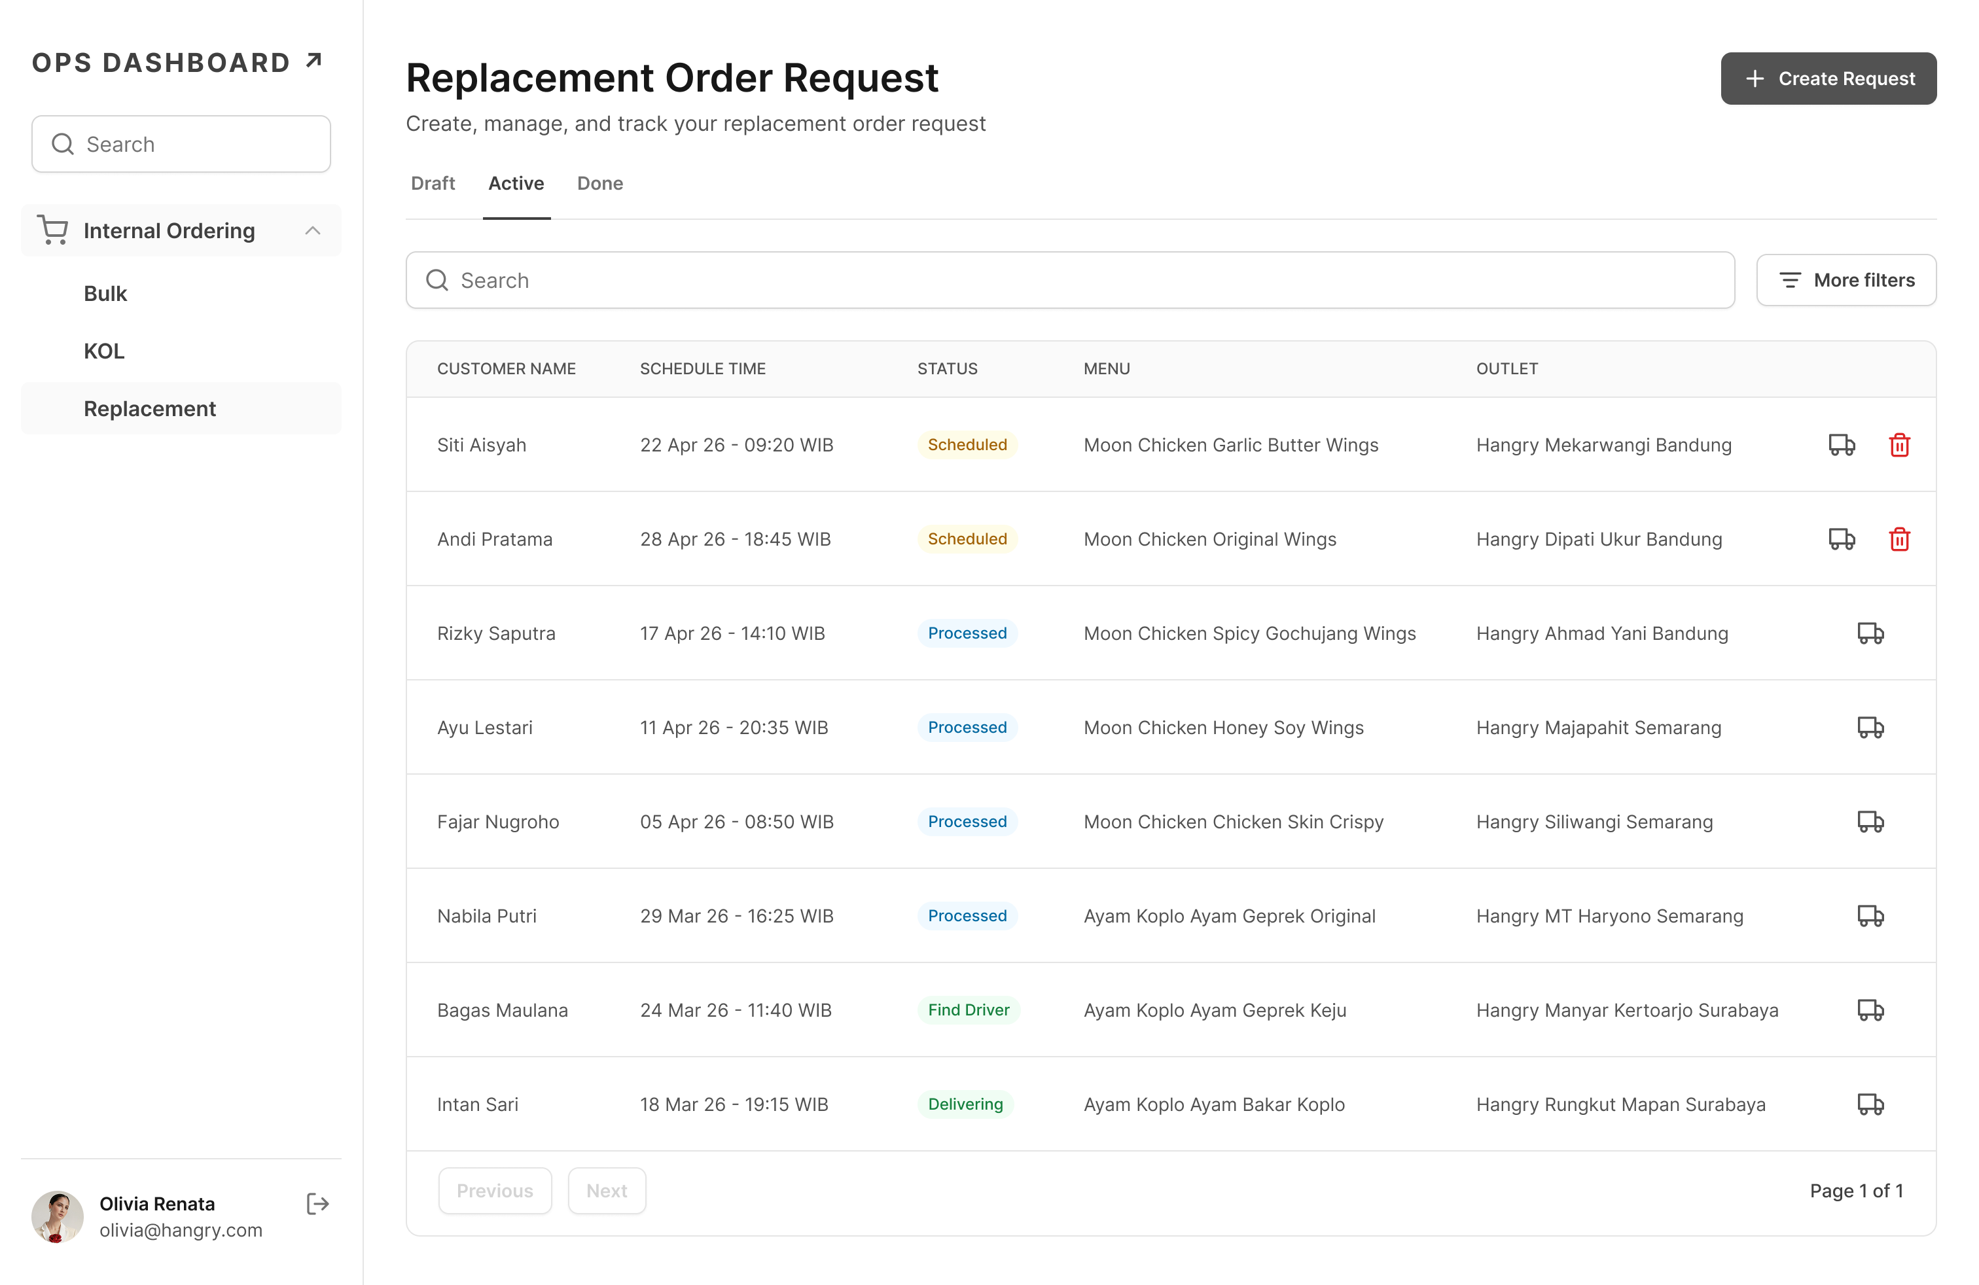The image size is (1979, 1285).
Task: Click the MENU column header
Action: [1107, 368]
